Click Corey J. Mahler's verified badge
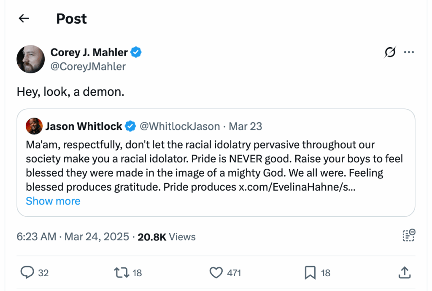The height and width of the screenshot is (291, 432). [136, 52]
